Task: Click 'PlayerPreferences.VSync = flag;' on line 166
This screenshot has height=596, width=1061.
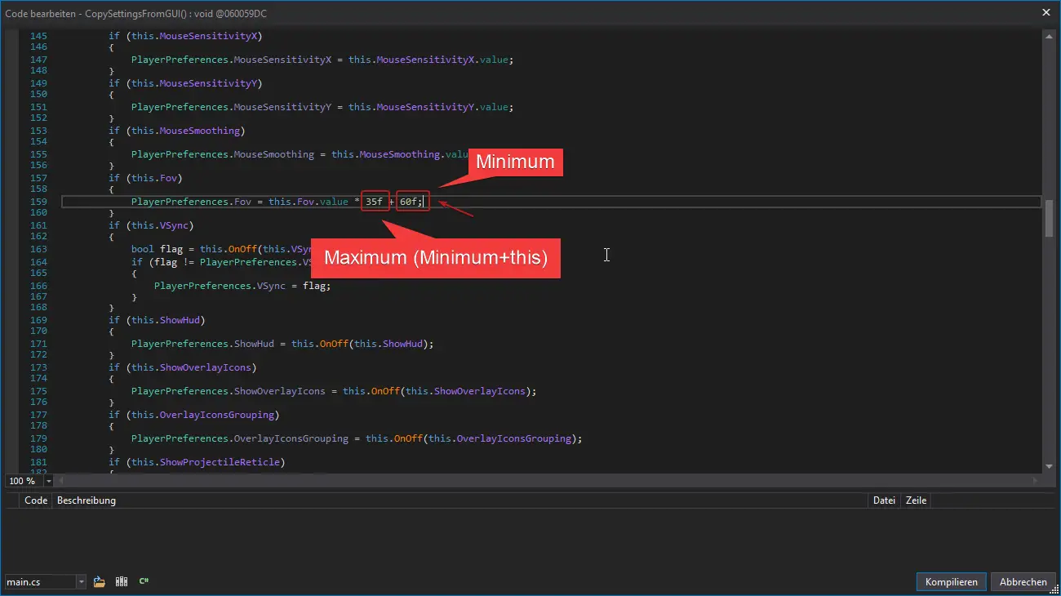Action: click(242, 286)
